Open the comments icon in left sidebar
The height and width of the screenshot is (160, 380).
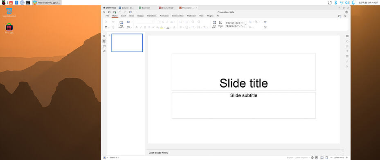tap(104, 46)
